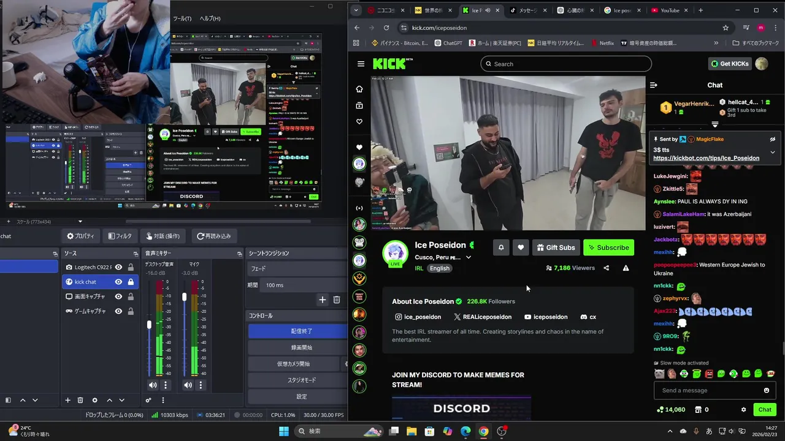Viewport: 785px width, 441px height.
Task: Expand the chat leaderboard handle
Action: [715, 124]
